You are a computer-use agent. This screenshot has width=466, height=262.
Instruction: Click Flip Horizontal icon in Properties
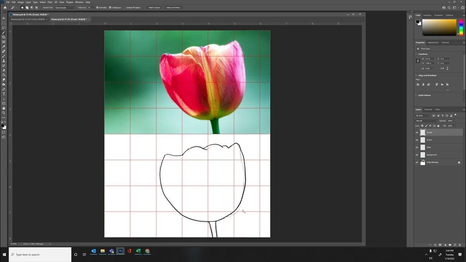442,68
